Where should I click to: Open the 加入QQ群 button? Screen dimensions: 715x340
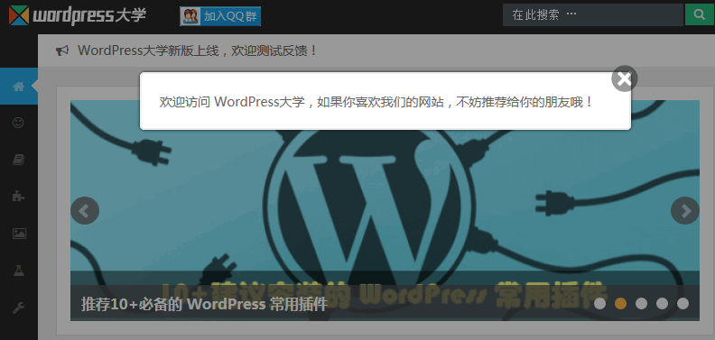220,16
